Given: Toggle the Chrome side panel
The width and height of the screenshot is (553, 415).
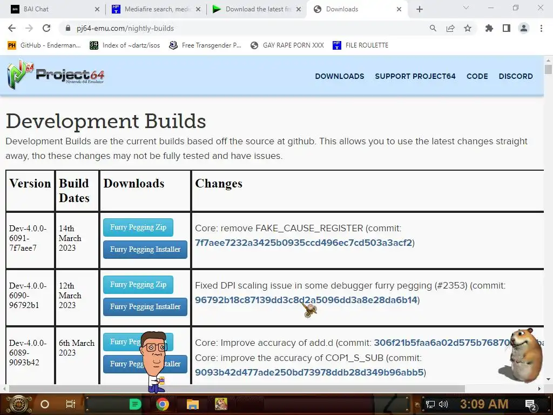Looking at the screenshot, I should click(x=507, y=28).
